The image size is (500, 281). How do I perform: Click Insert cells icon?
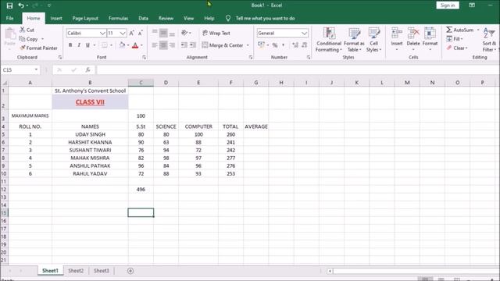point(397,33)
